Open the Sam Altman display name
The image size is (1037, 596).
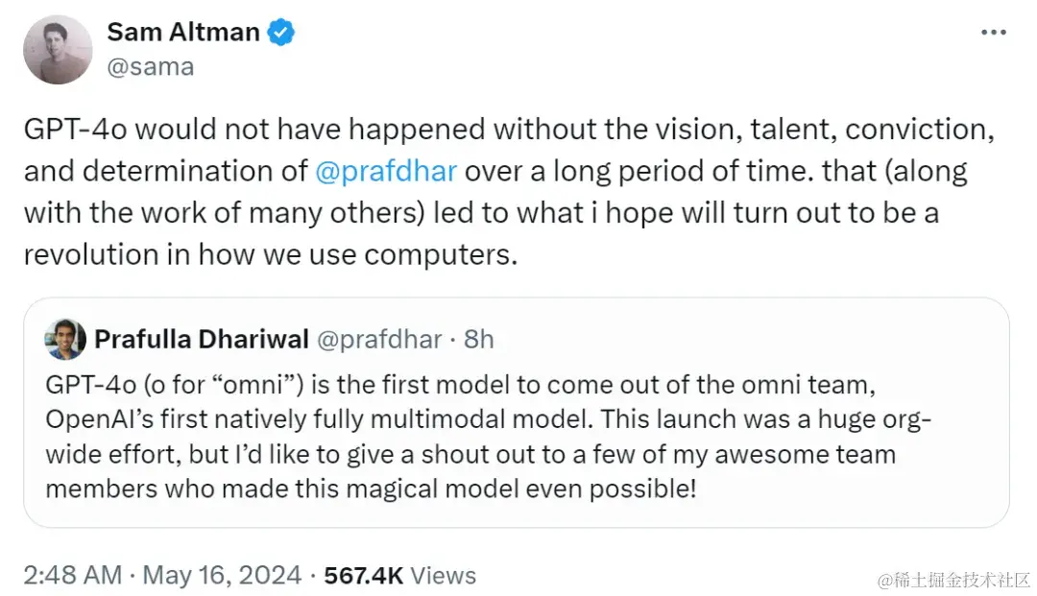click(x=182, y=33)
